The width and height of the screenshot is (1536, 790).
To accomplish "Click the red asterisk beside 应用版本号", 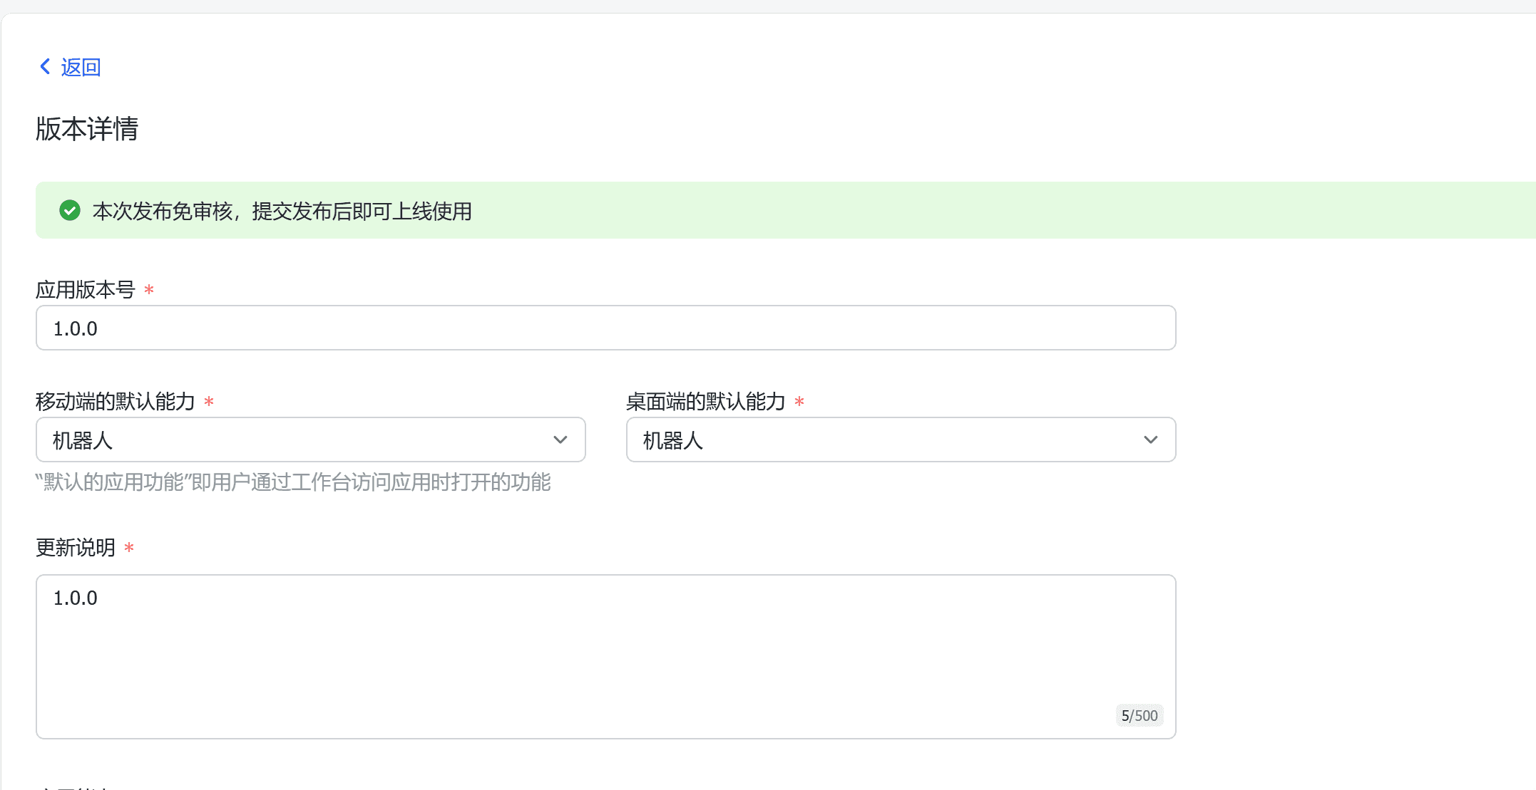I will tap(149, 290).
